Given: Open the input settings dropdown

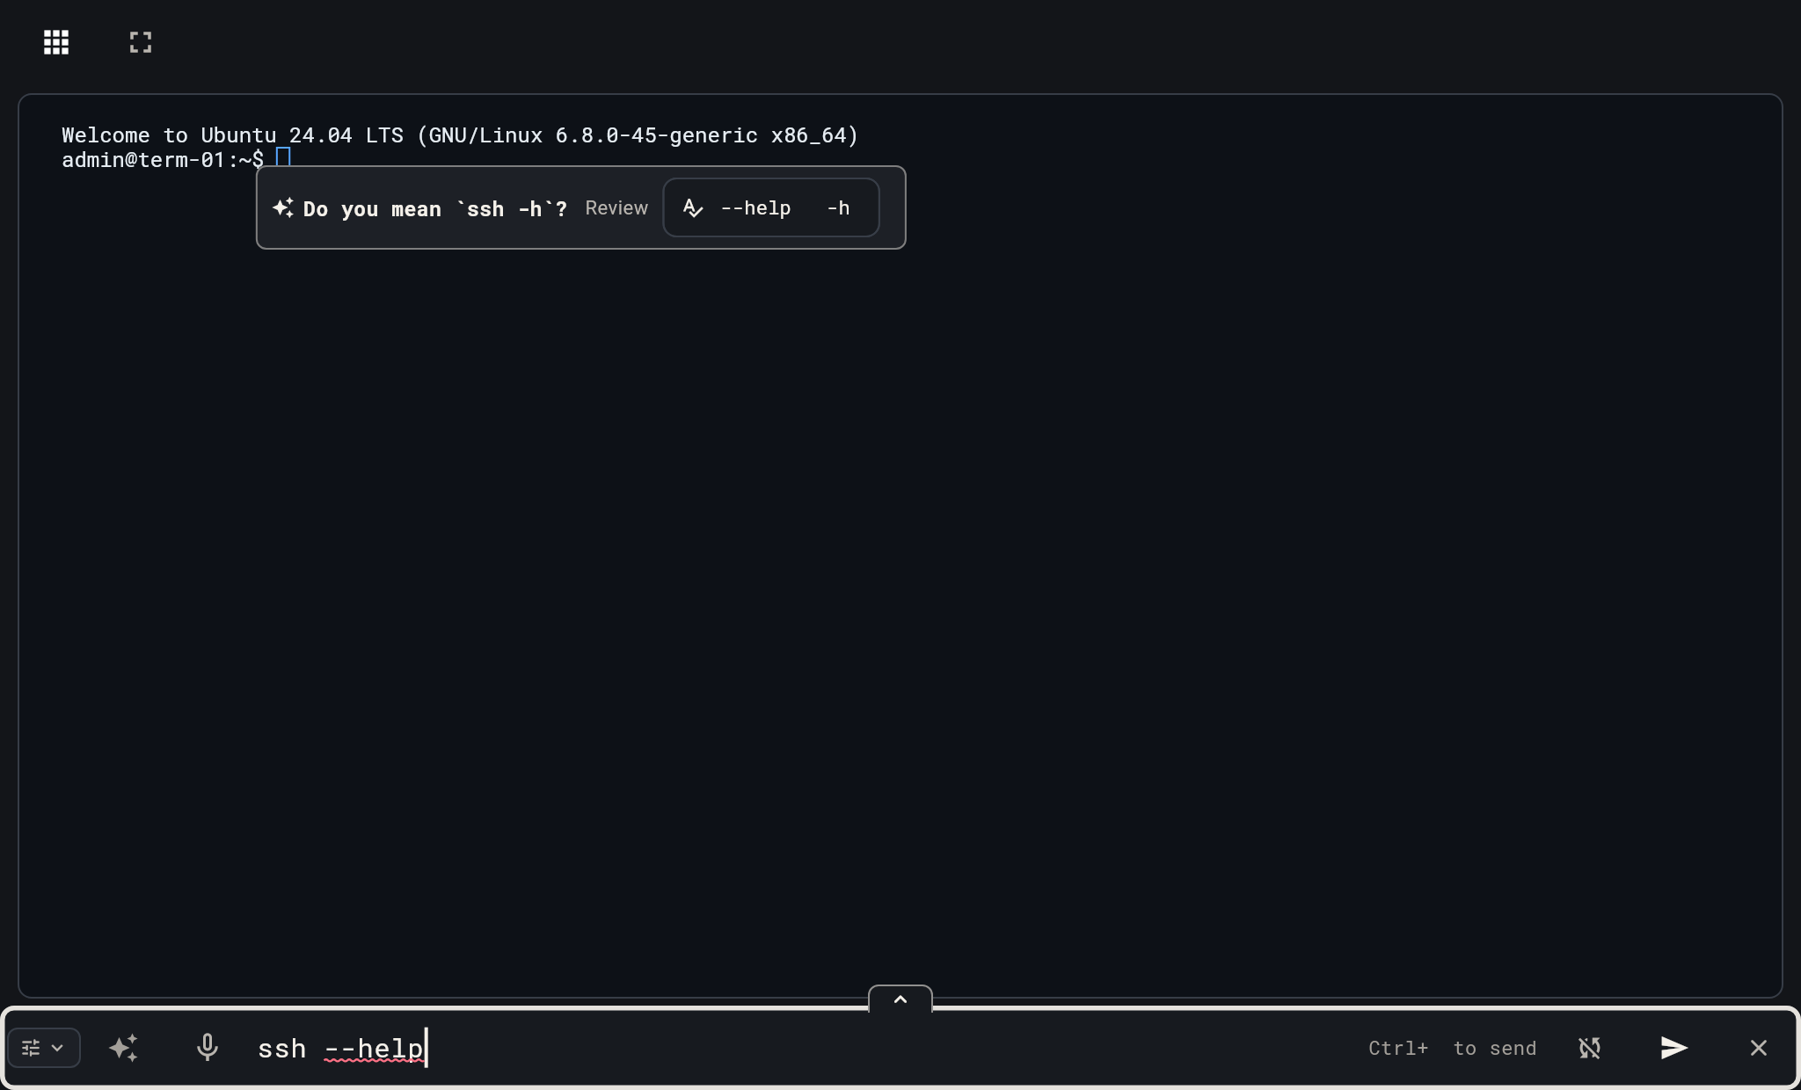Looking at the screenshot, I should pos(44,1048).
